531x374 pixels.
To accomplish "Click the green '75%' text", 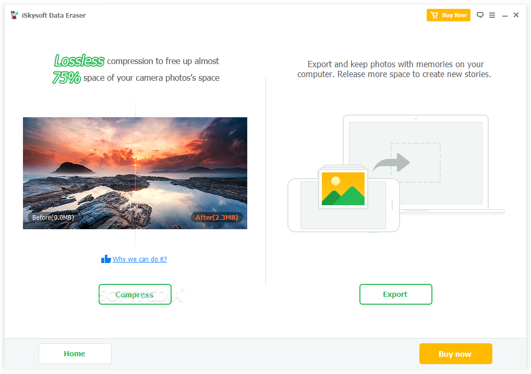I will tap(66, 78).
